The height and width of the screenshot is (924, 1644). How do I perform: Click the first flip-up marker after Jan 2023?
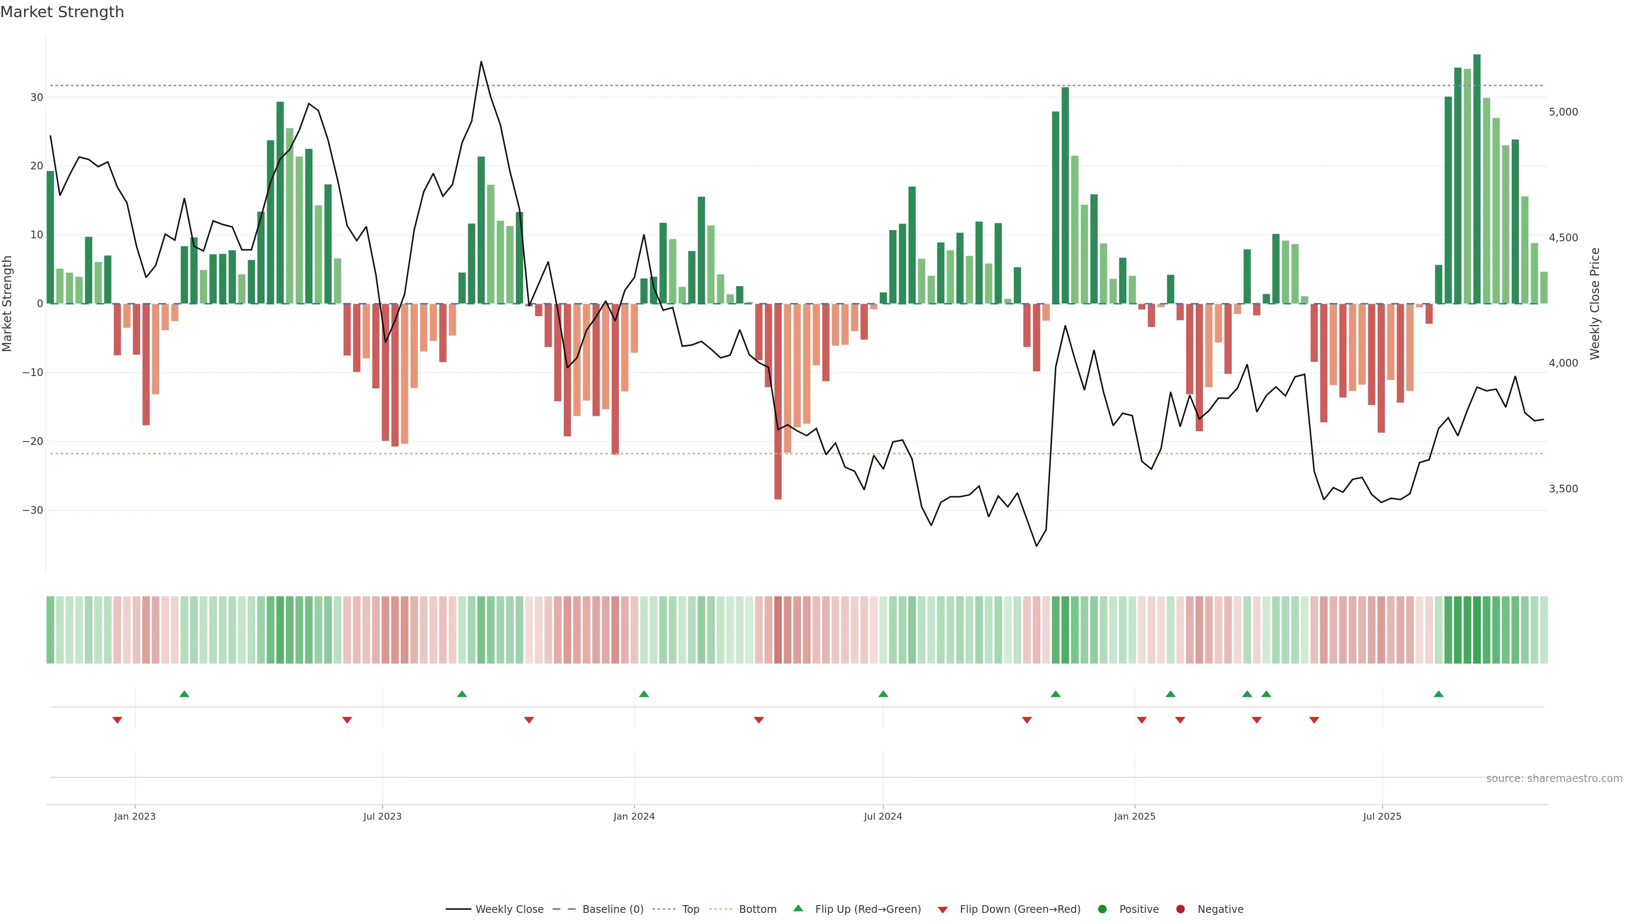185,694
